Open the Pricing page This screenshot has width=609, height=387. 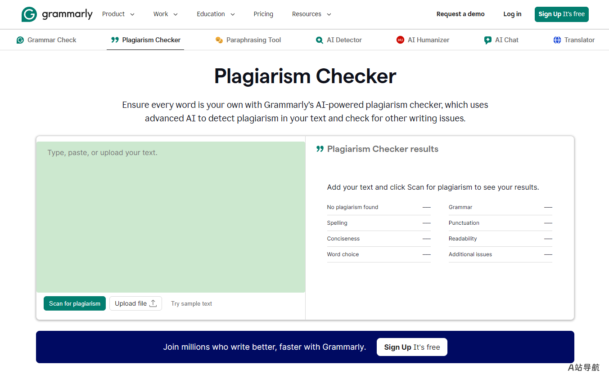(263, 14)
